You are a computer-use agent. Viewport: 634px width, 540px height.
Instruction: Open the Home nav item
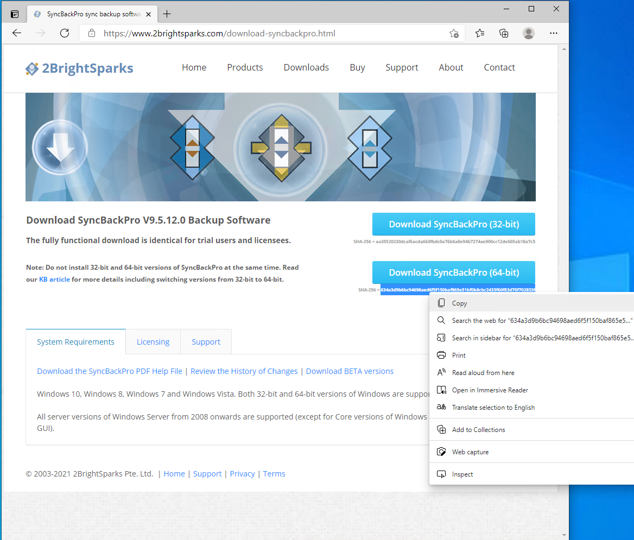pos(194,67)
